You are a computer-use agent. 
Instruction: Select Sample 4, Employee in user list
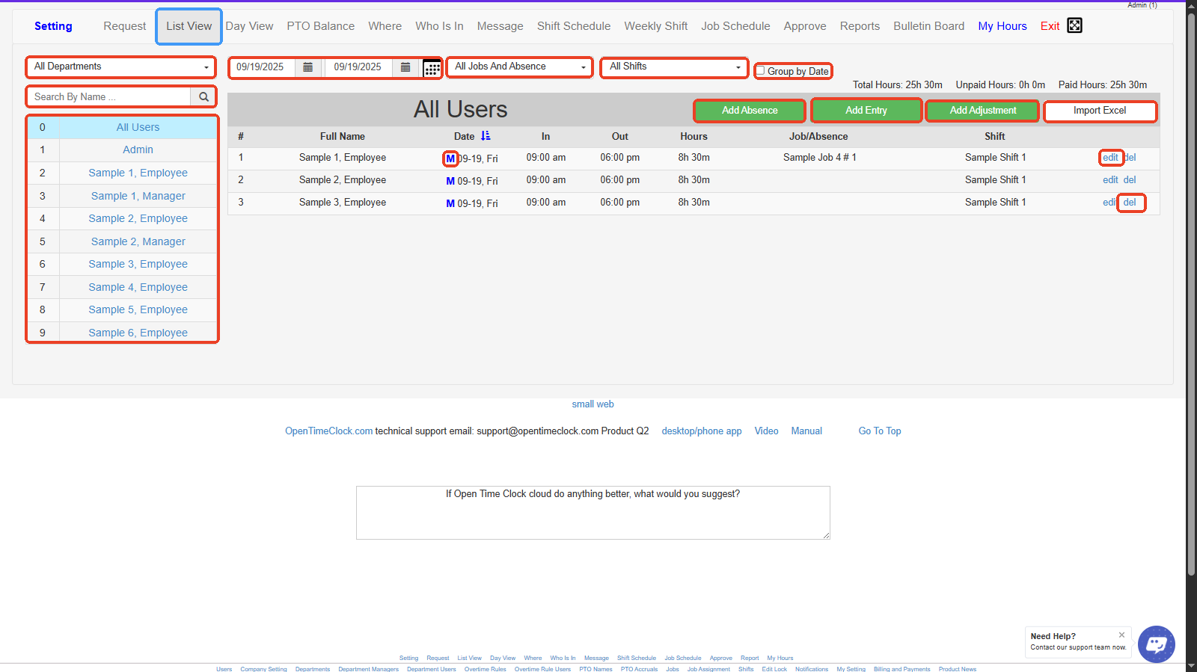pos(138,287)
